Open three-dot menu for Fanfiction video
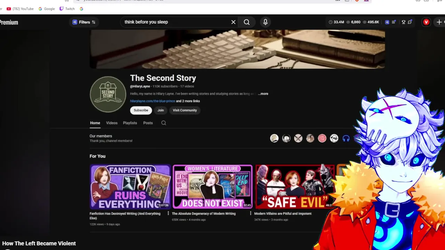The image size is (445, 250). click(168, 214)
